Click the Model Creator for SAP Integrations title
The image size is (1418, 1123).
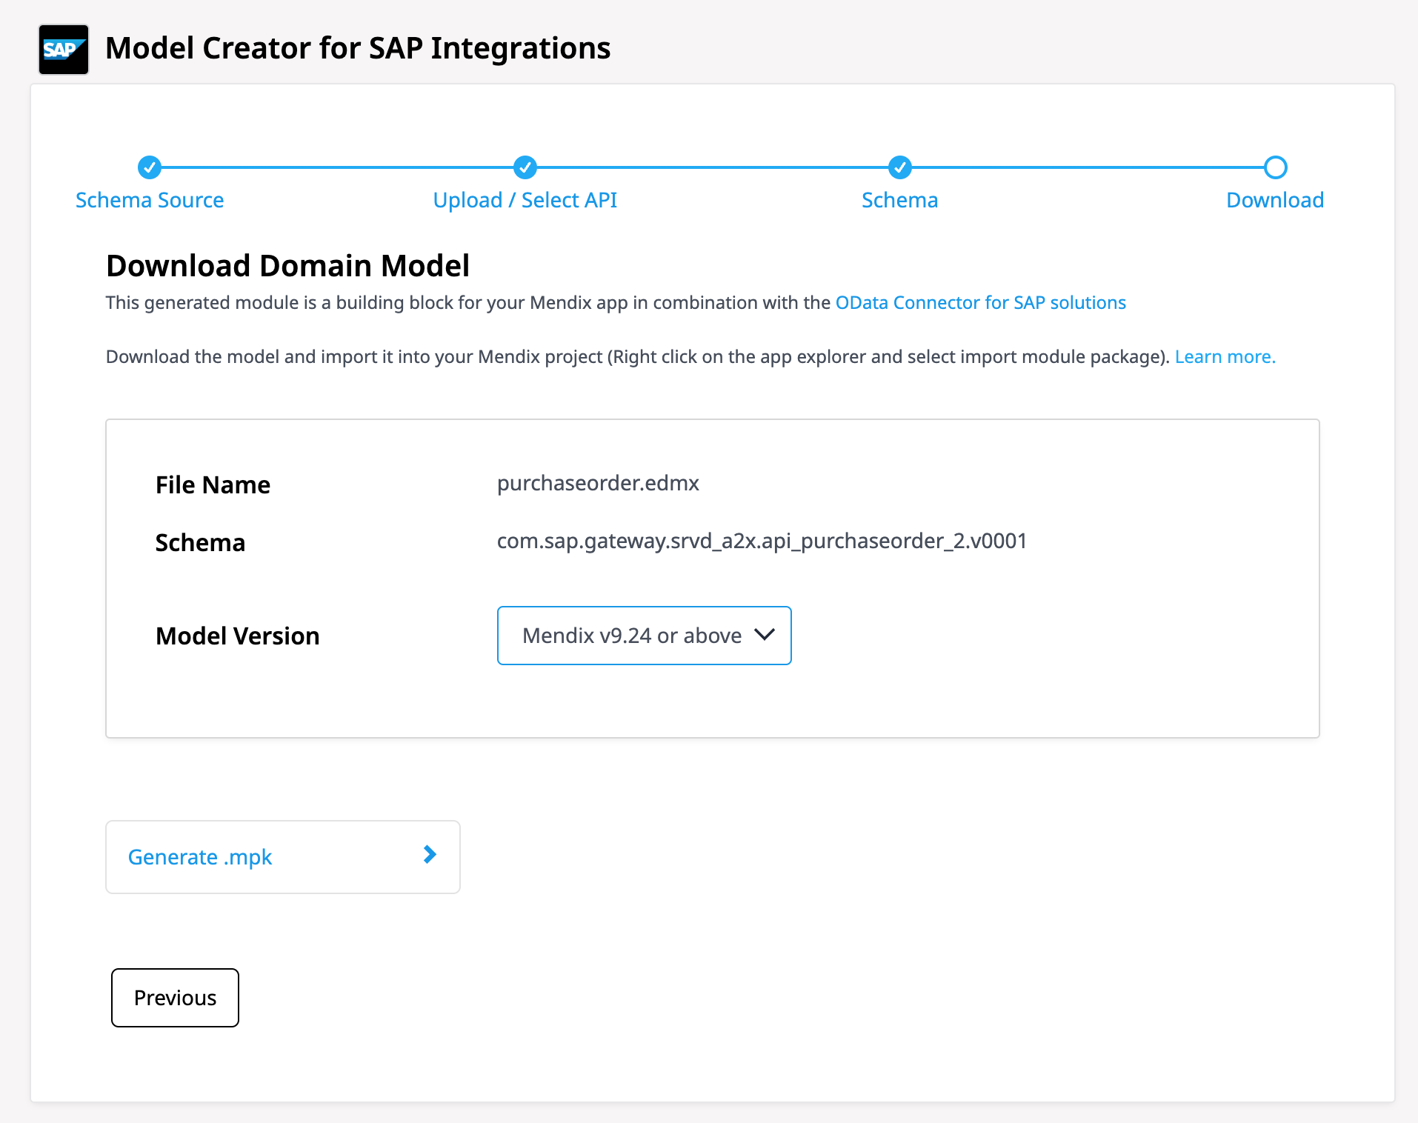358,48
